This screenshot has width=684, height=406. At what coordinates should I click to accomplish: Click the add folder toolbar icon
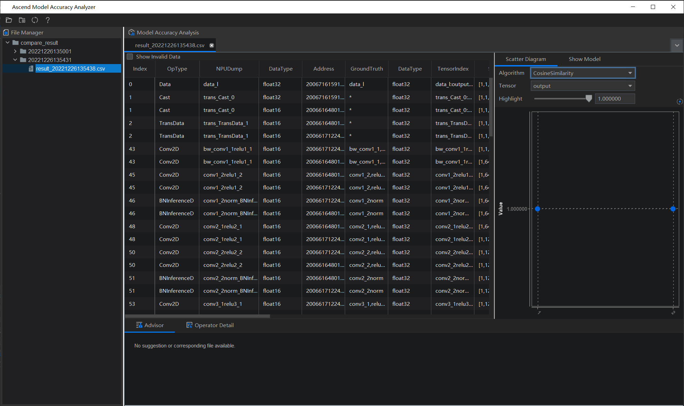(x=22, y=20)
